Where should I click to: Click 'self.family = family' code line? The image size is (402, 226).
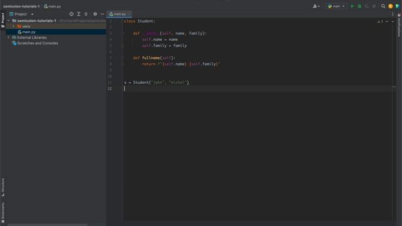click(x=165, y=46)
